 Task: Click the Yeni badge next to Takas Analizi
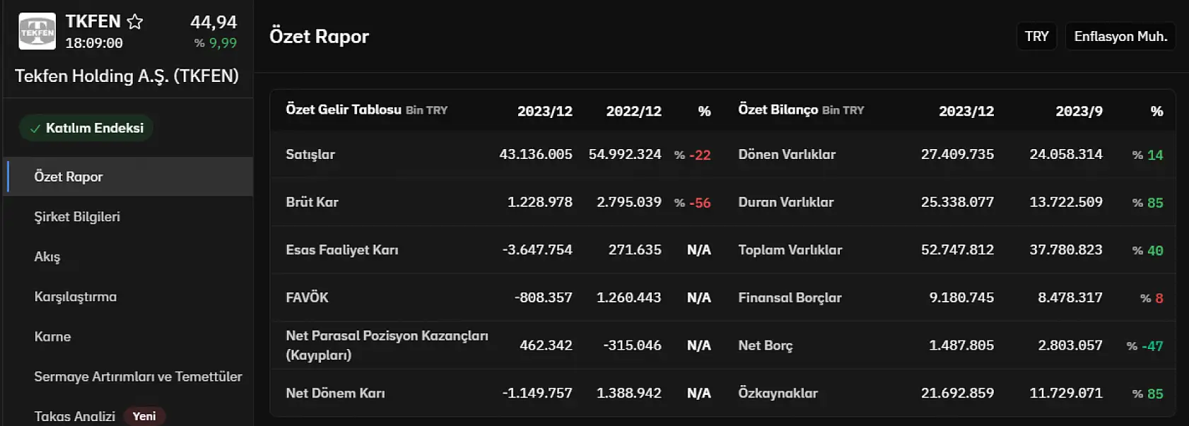pyautogui.click(x=144, y=416)
